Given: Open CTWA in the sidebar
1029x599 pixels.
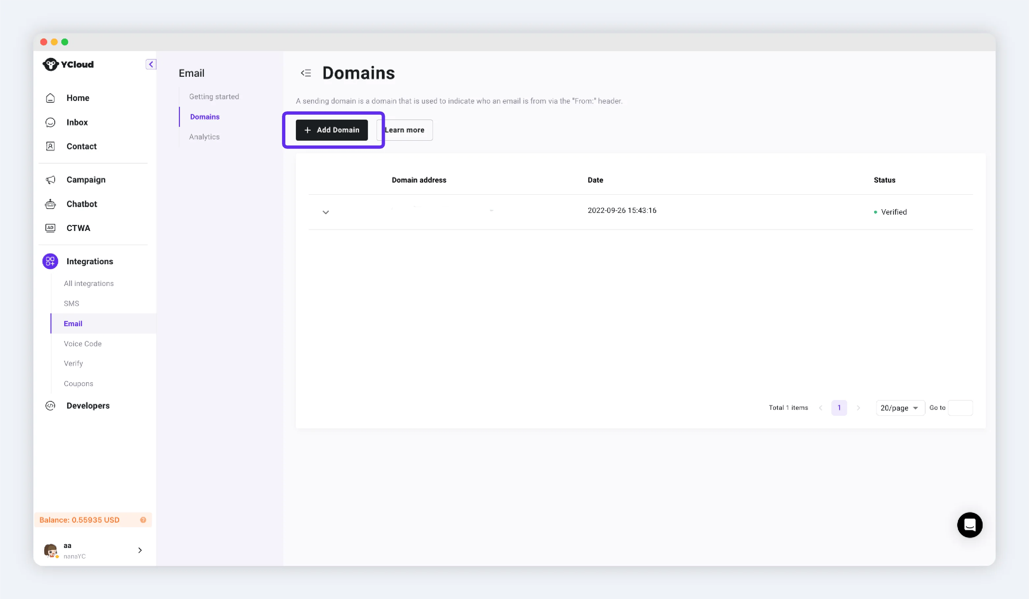Looking at the screenshot, I should (78, 228).
